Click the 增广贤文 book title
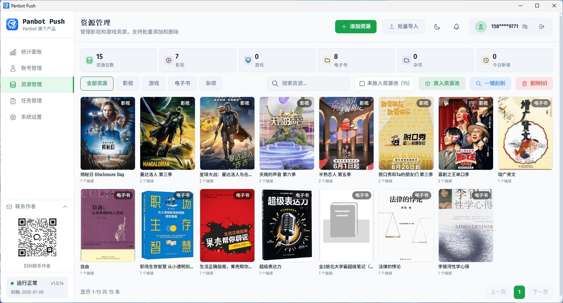The image size is (563, 303). coord(507,175)
